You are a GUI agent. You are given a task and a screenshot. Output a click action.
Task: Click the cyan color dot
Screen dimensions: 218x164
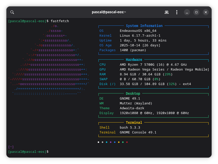click(107, 142)
